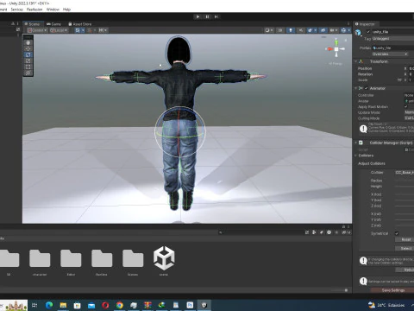
Task: Toggle 2D view mode in Scene
Action: click(x=280, y=30)
